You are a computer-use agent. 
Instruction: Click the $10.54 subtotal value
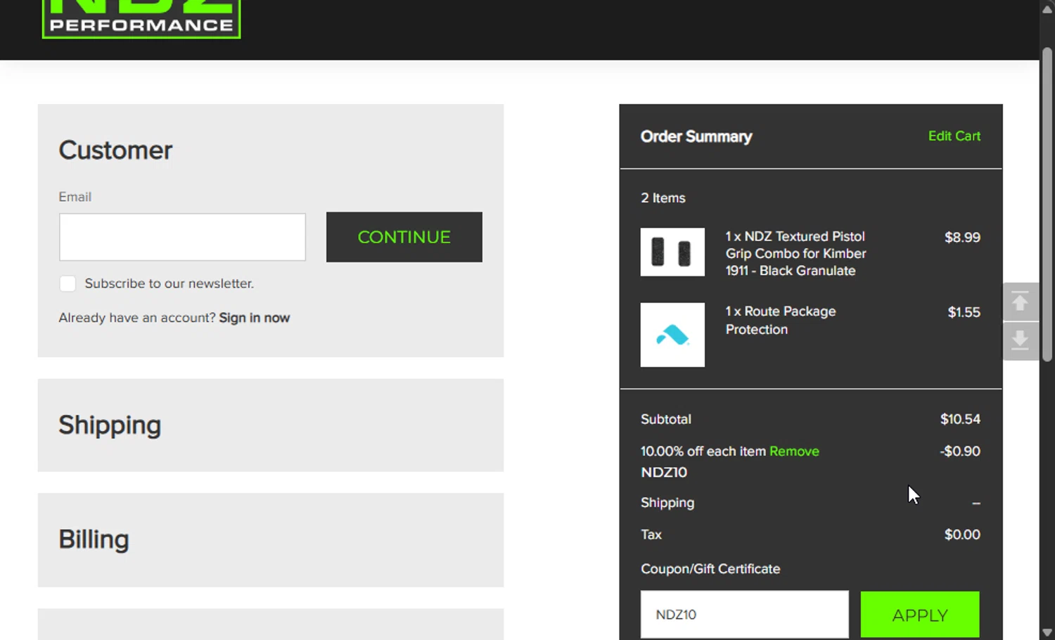point(960,419)
